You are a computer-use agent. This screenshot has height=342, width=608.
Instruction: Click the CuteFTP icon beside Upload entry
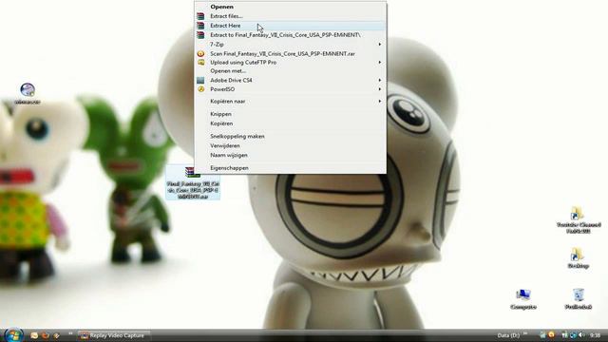[x=200, y=62]
